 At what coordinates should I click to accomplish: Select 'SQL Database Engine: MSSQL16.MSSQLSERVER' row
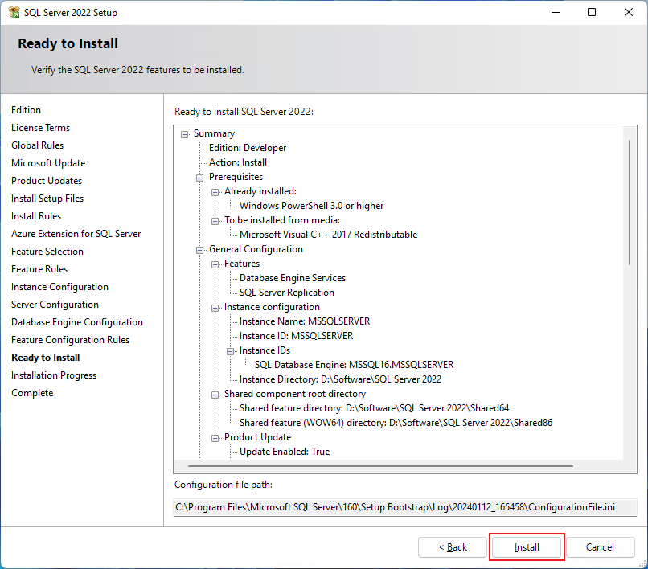[x=354, y=365]
